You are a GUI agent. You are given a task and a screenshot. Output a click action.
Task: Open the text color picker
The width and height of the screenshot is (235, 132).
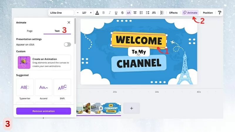(97, 13)
